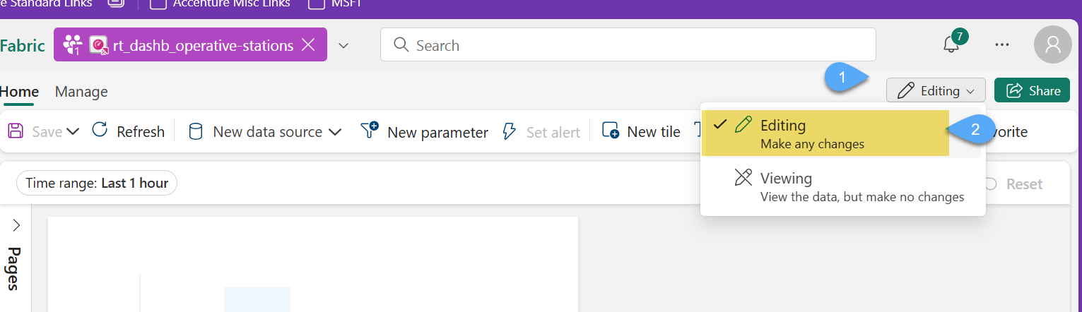Close the rt_dashb_operative-stations tab
Screen dimensions: 1082x312
coord(308,45)
